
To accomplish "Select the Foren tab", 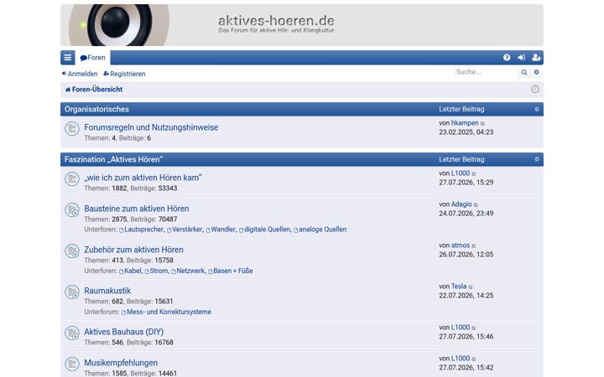I will pos(93,58).
